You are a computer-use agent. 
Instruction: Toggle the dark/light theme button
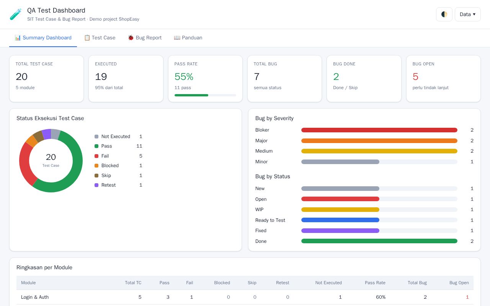[444, 14]
